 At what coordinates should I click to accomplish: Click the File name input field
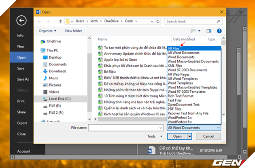coord(126,128)
